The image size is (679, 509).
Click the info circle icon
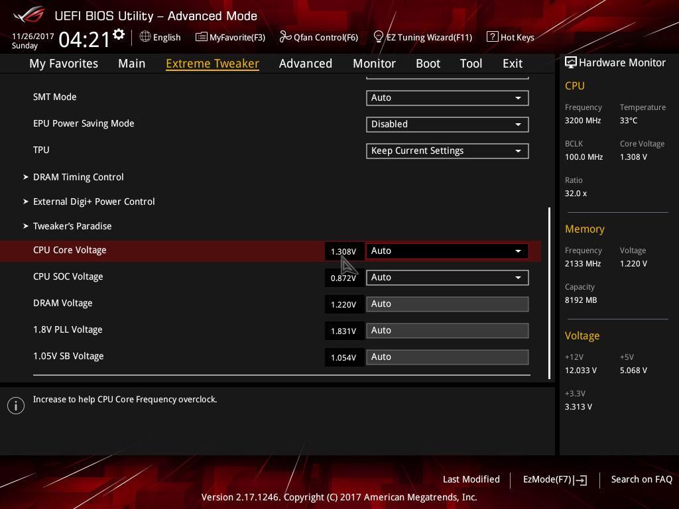pyautogui.click(x=16, y=406)
